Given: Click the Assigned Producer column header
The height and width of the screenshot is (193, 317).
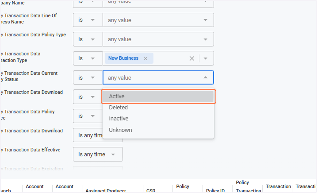Looking at the screenshot, I should pos(106,191).
